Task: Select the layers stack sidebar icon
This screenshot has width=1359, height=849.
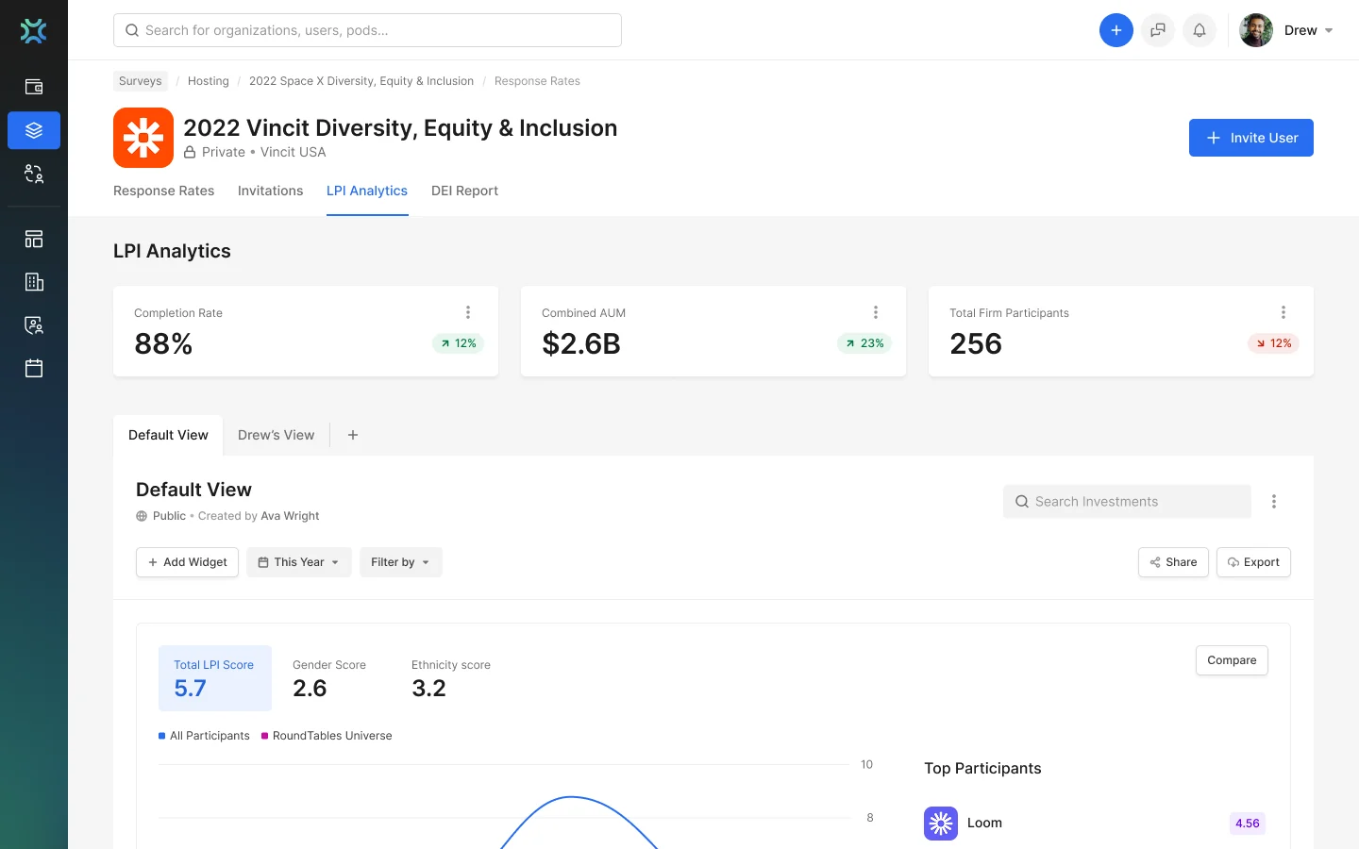Action: click(x=34, y=130)
